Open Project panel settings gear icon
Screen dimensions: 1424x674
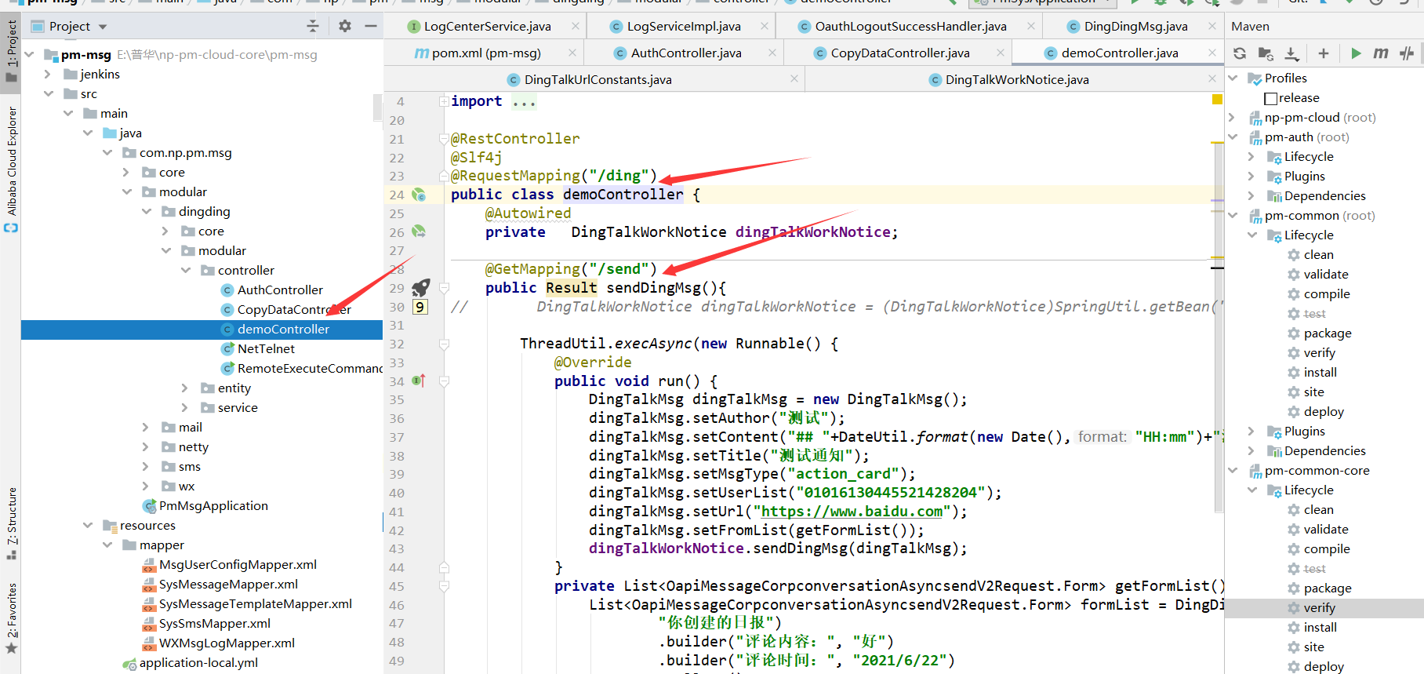click(345, 26)
